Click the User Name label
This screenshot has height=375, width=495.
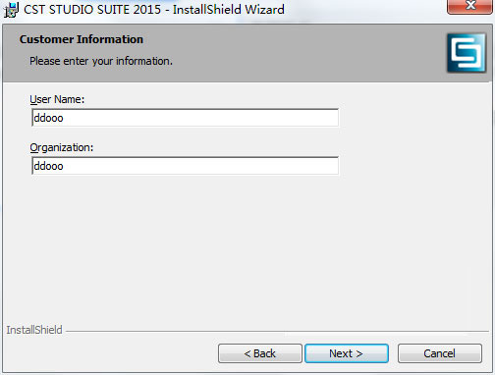point(57,99)
